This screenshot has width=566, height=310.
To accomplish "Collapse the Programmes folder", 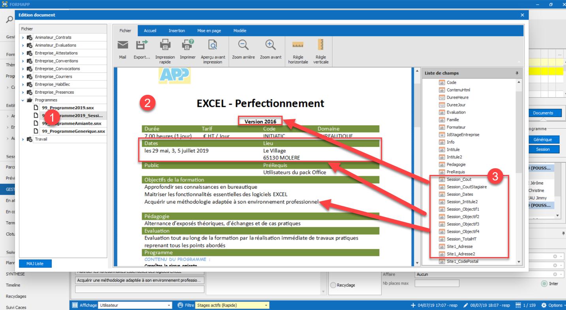I will (x=23, y=100).
